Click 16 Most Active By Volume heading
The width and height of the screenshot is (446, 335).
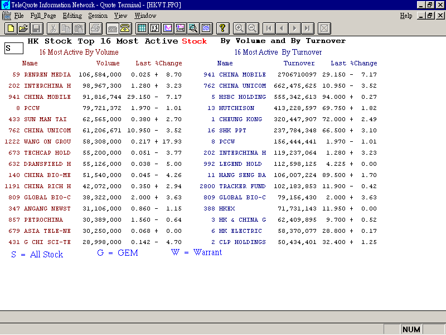click(79, 52)
